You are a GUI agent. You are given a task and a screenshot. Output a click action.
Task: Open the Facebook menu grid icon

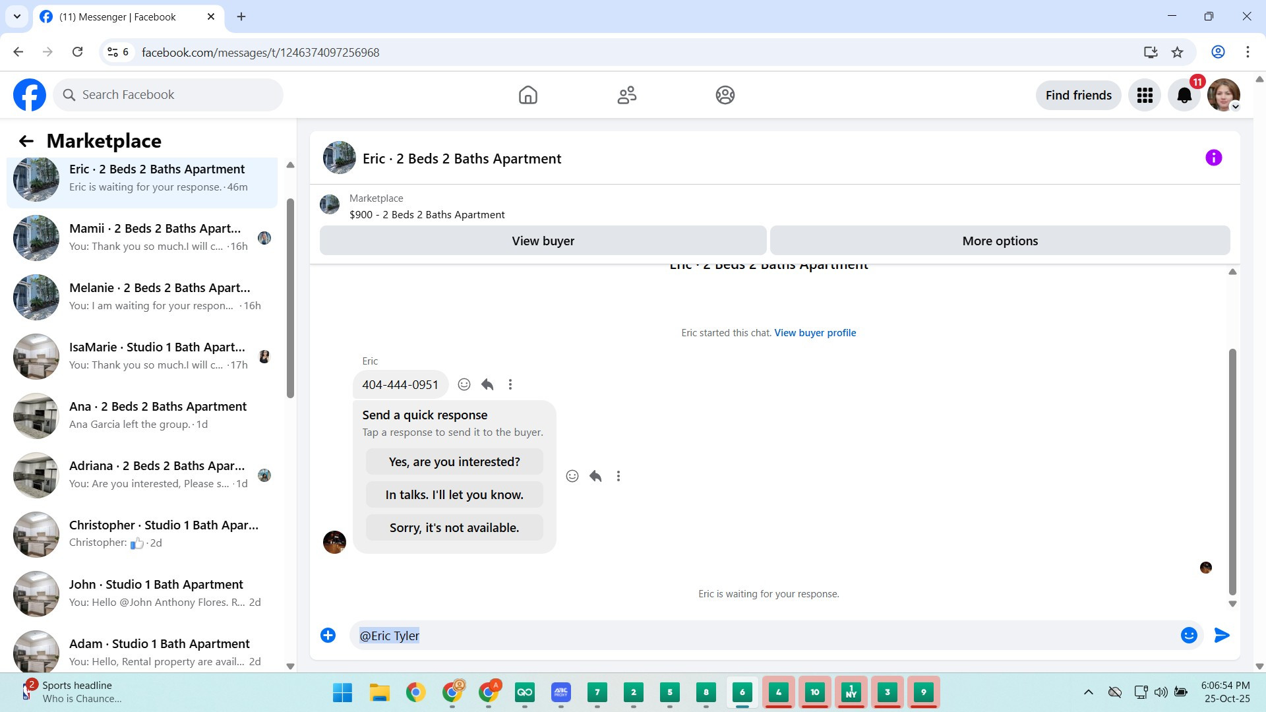[x=1145, y=96]
